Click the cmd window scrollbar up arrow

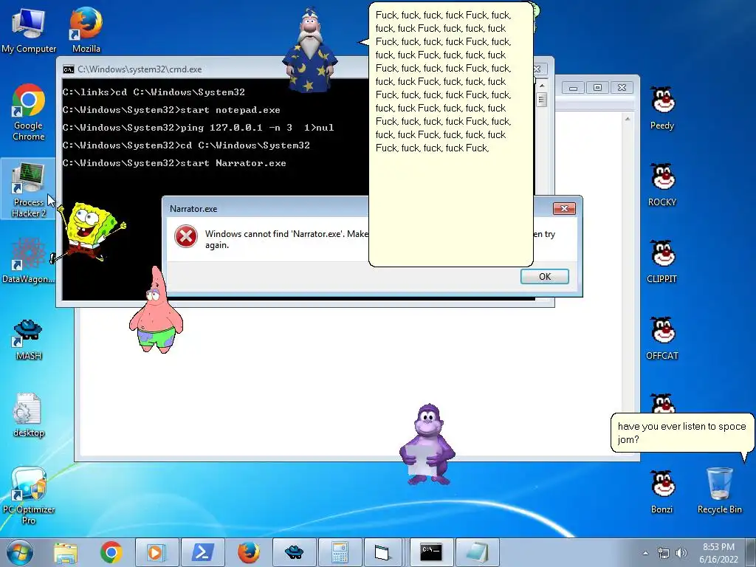(x=541, y=86)
